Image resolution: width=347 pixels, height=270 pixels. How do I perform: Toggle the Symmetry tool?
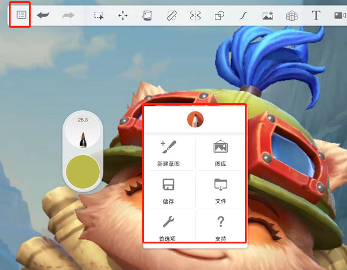(195, 16)
